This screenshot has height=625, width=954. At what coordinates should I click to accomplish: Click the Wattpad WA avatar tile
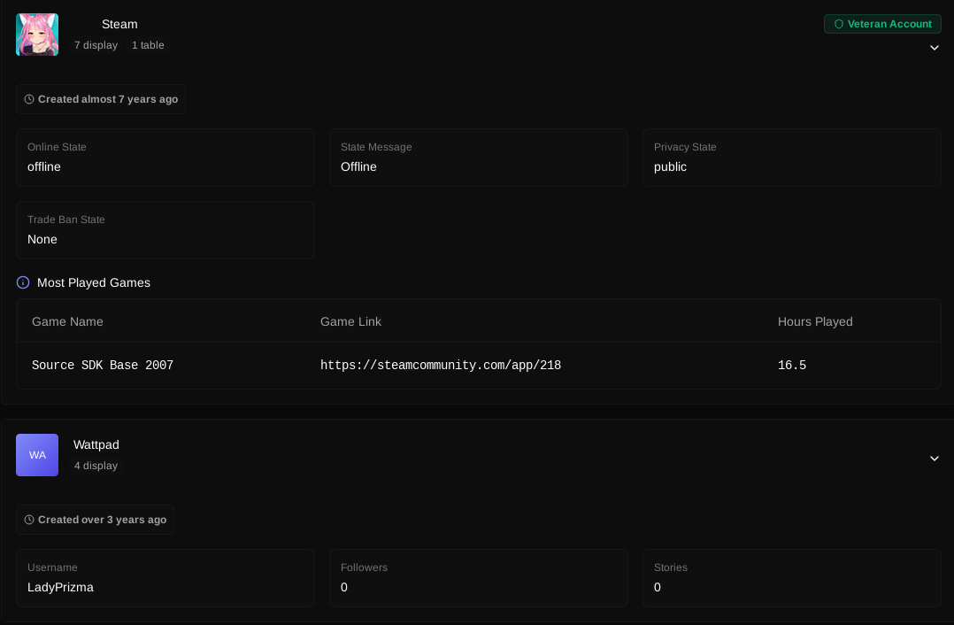37,455
